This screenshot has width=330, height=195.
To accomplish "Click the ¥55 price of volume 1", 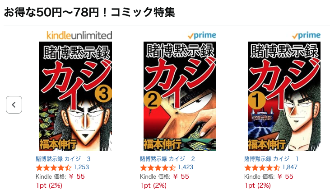I will point(285,176).
